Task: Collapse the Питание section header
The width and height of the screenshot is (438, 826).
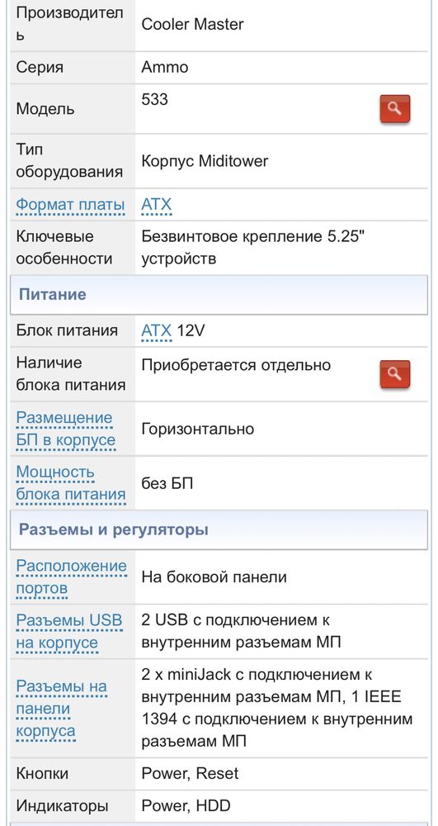Action: tap(219, 294)
